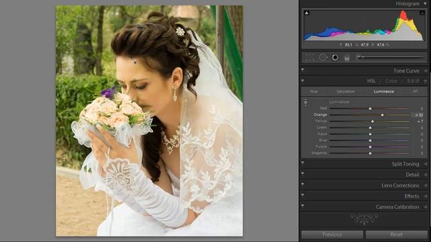Switch to the All tab
Viewport: 431px width, 242px height.
(416, 91)
